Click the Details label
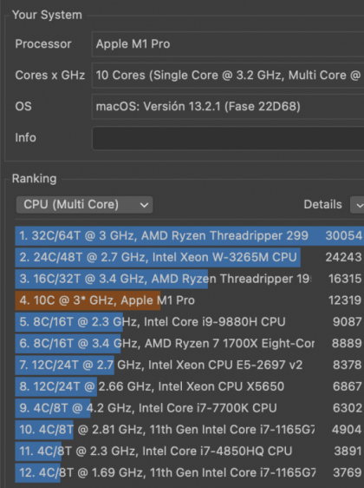This screenshot has width=364, height=488. coord(322,204)
